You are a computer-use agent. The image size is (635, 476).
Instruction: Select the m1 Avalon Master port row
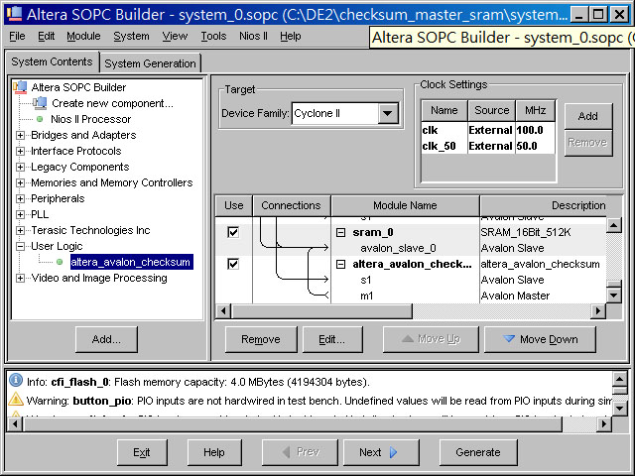click(410, 296)
